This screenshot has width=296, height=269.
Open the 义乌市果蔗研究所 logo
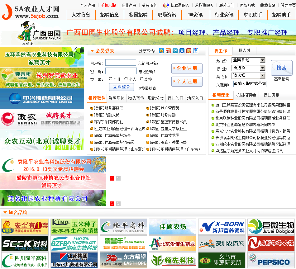coord(222,260)
